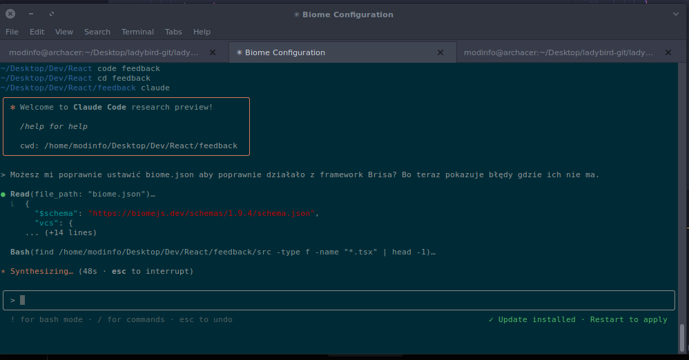The image size is (689, 360).
Task: Switch to the leftmost modinfo@archacer tab
Action: pos(104,52)
